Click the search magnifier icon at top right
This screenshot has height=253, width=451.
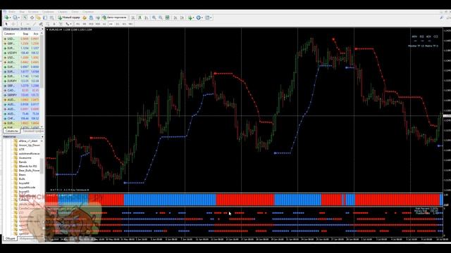[442, 18]
